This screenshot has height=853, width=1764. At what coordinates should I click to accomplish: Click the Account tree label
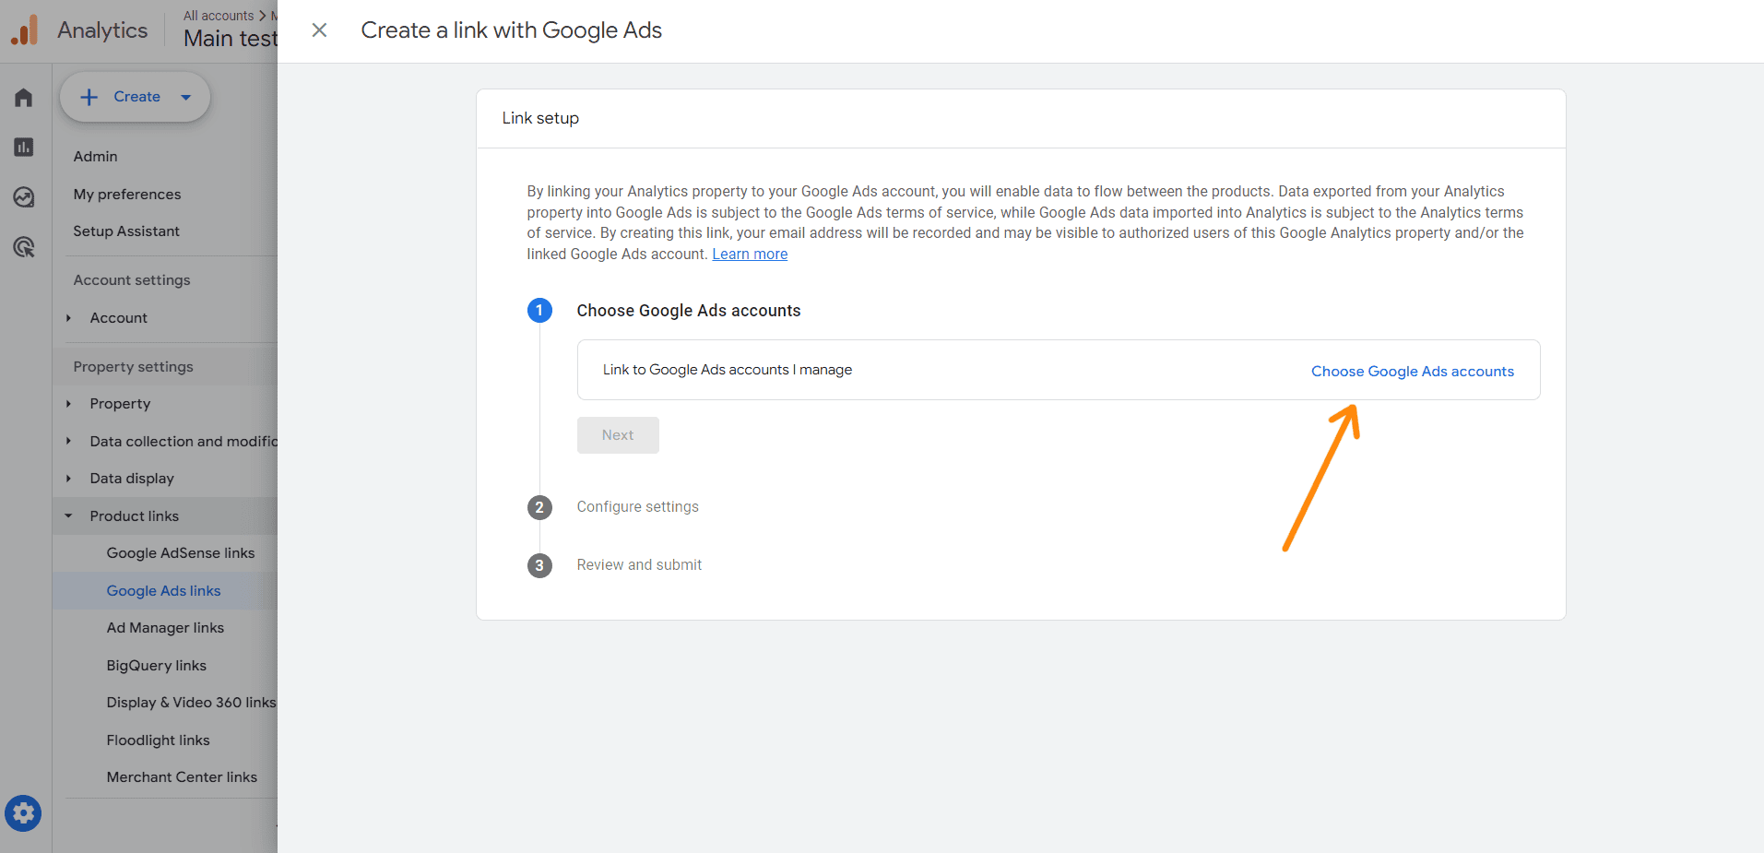pos(119,318)
